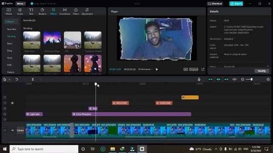Image resolution: width=273 pixels, height=153 pixels.
Task: Click the playhead marker on timeline
Action: click(96, 84)
